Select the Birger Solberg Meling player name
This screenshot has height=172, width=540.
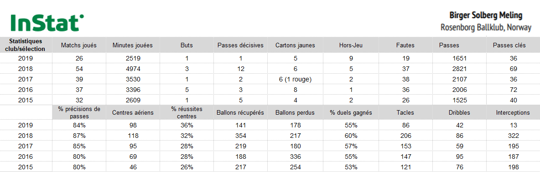coord(486,15)
